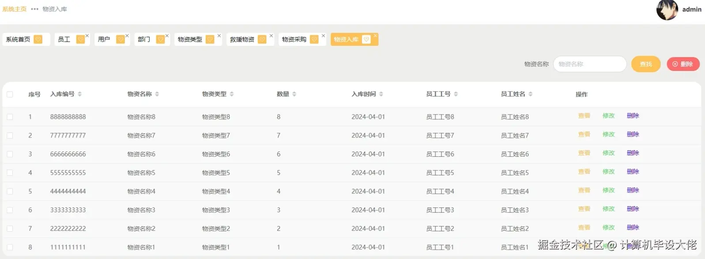Screen dimensions: 705x259
Task: Click 查看 for 物资名称7 row
Action: pos(584,134)
